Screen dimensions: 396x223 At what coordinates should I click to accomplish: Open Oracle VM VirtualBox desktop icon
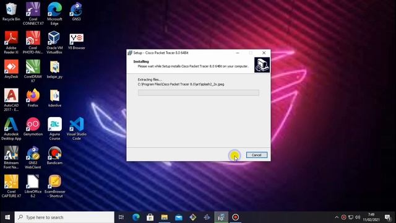54,43
